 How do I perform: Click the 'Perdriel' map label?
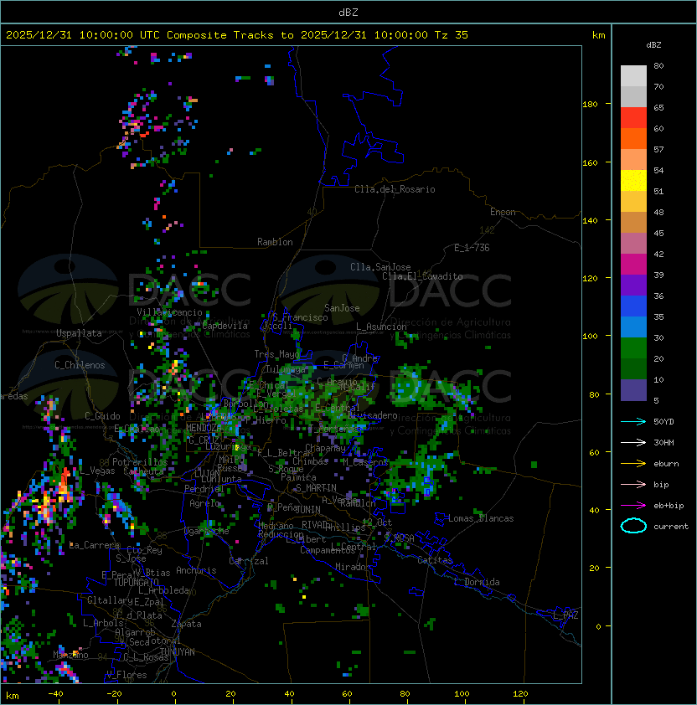(x=204, y=489)
